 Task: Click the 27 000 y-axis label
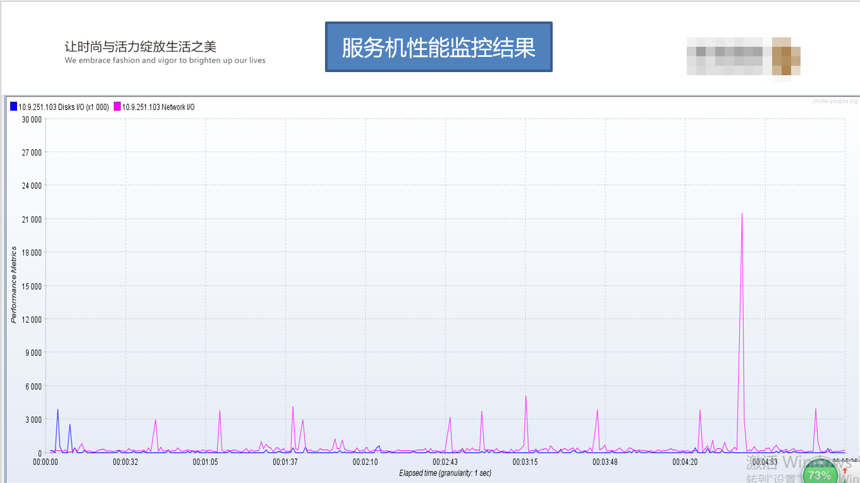(31, 152)
